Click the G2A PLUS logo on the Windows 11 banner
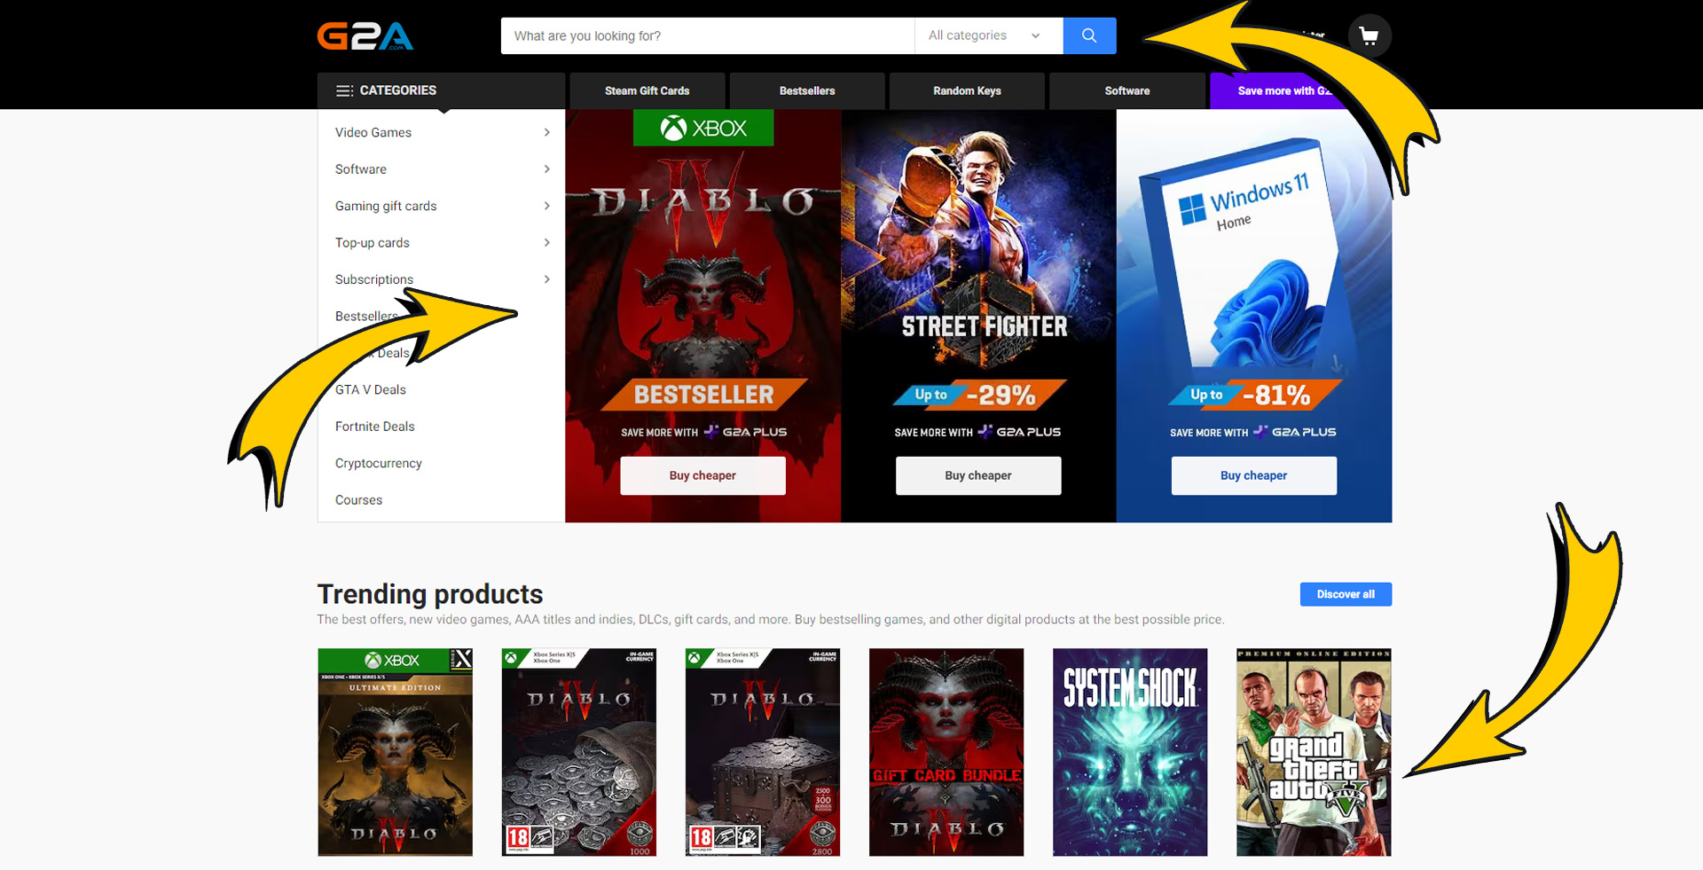1703x870 pixels. click(1295, 432)
